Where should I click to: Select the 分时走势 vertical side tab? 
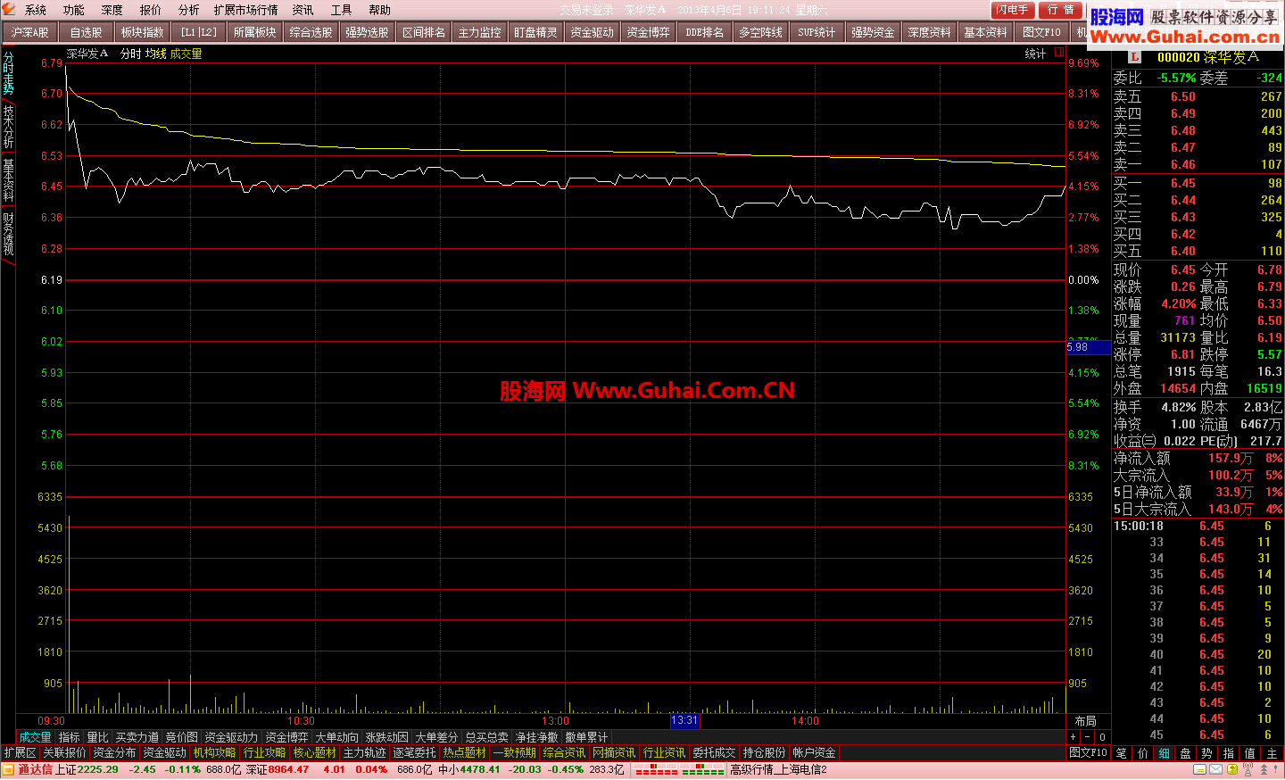(x=8, y=72)
